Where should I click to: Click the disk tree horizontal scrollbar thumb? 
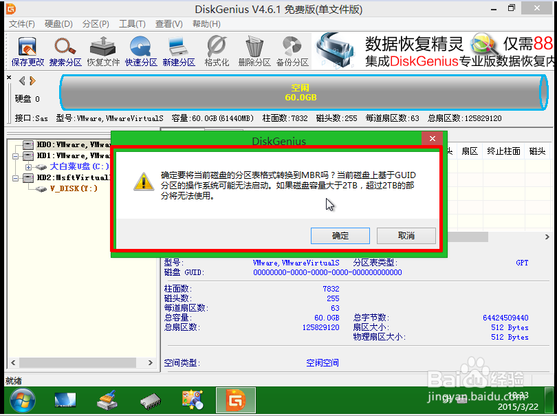tap(78, 363)
